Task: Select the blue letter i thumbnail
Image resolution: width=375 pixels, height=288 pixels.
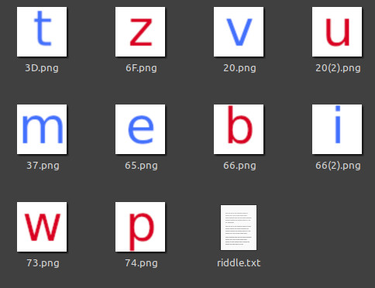Action: click(337, 129)
